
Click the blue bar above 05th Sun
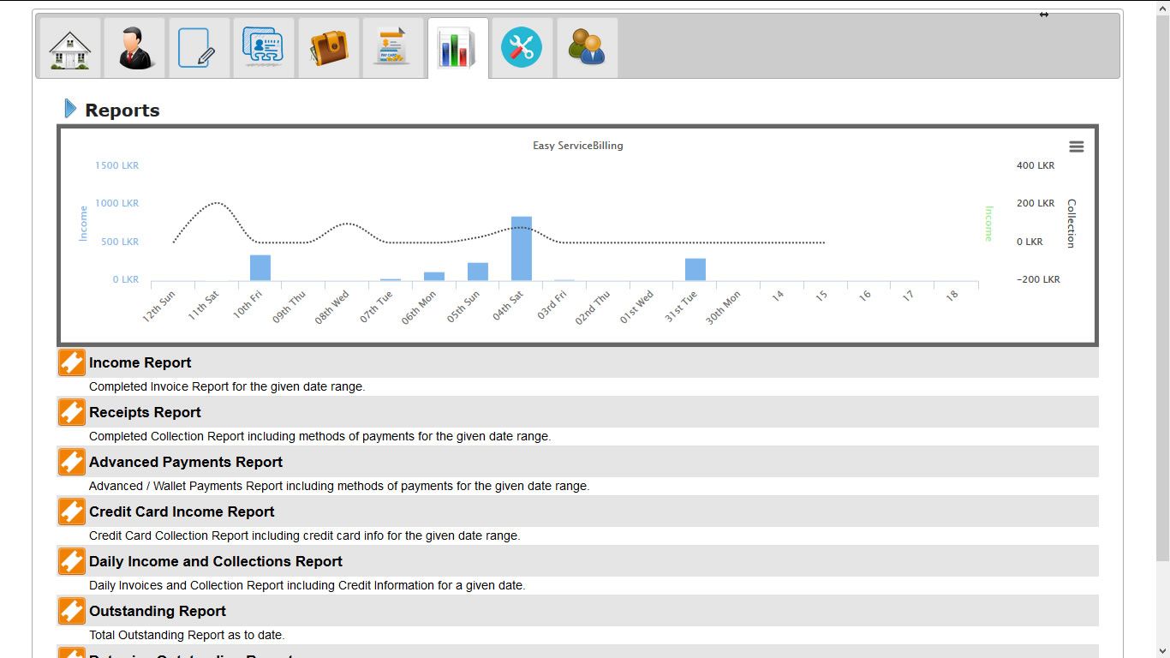point(478,272)
